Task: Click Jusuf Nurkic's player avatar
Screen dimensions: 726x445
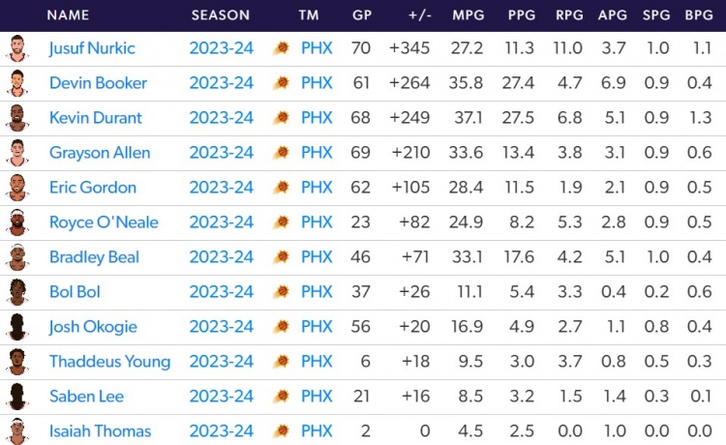Action: point(16,48)
